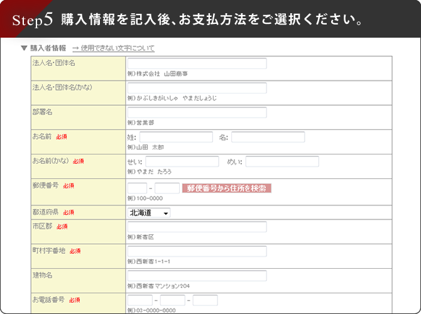The height and width of the screenshot is (314, 421).
Task: Click the first お電話番号 box
Action: point(139,300)
